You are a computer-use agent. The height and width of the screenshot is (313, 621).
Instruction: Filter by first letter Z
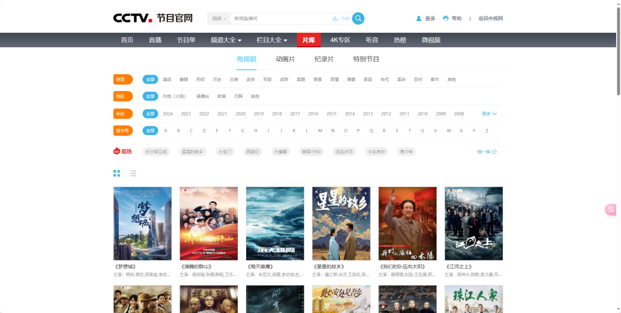pos(487,131)
